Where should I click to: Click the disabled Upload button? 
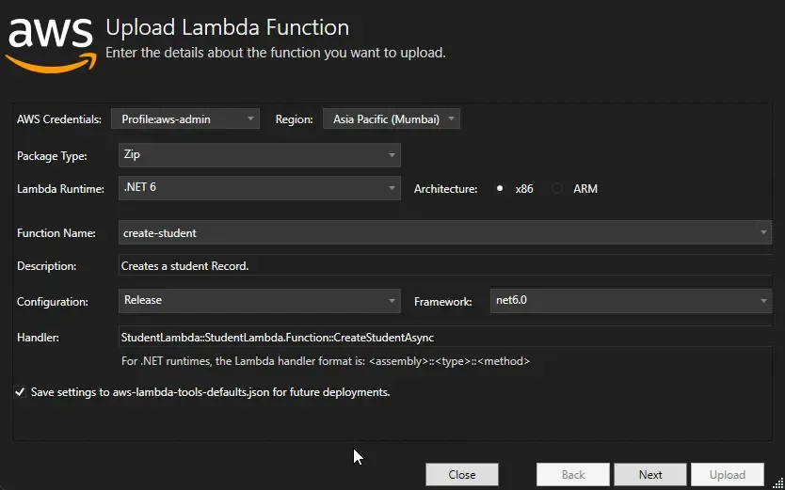coord(727,475)
